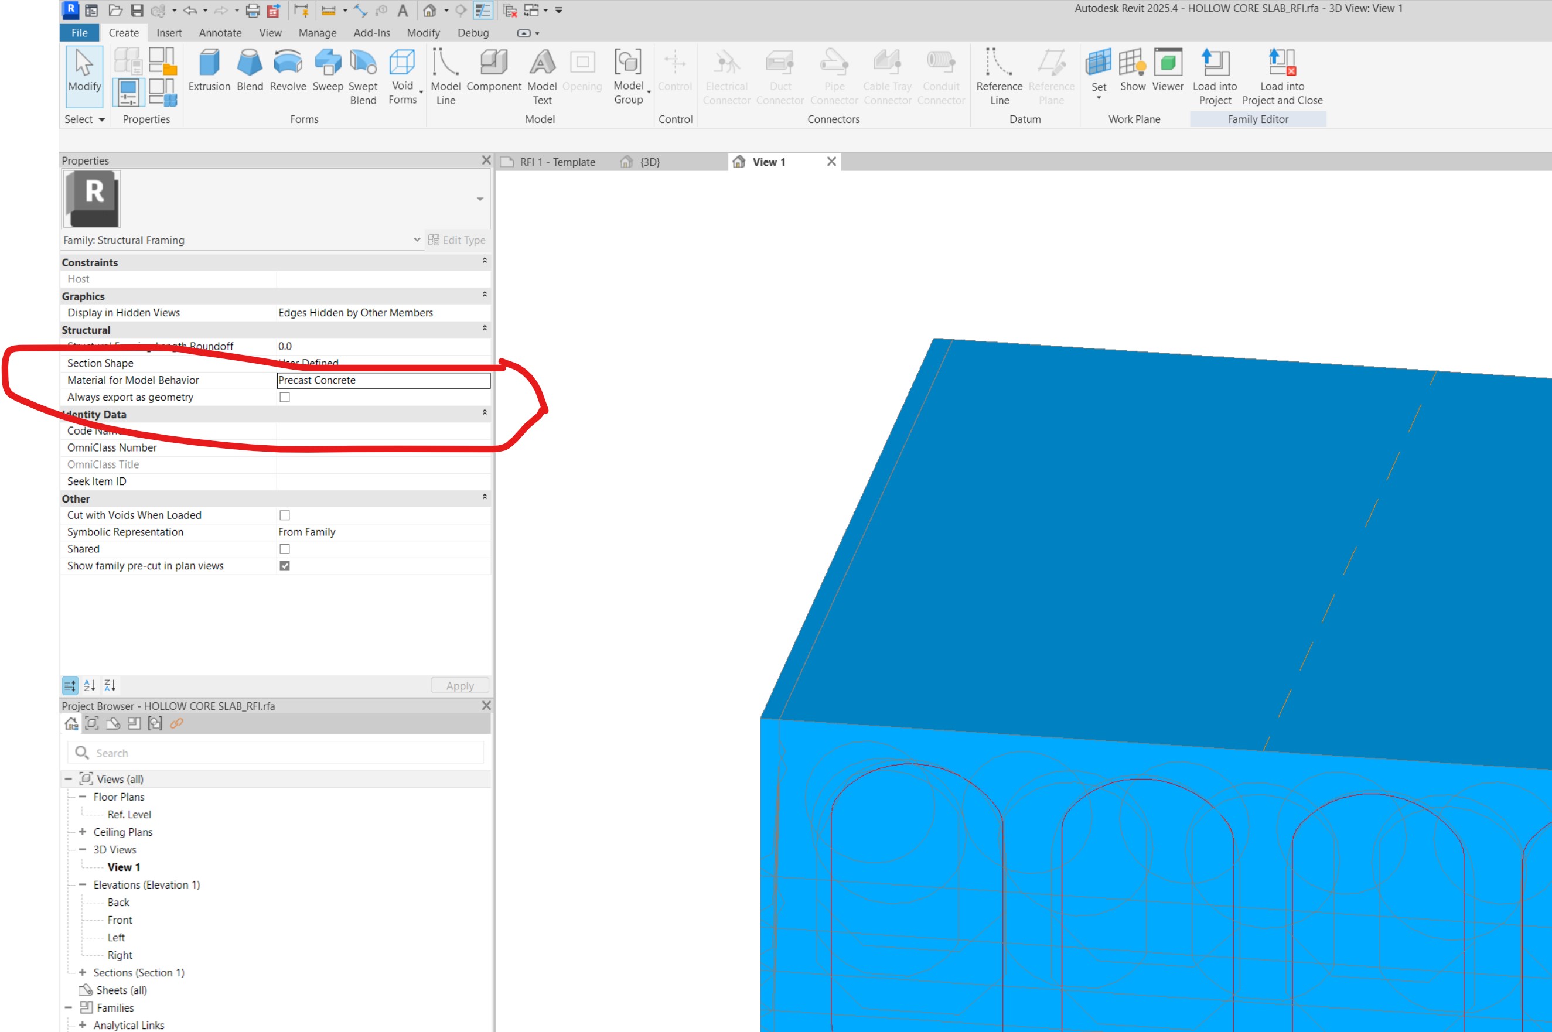The width and height of the screenshot is (1552, 1032).
Task: Enable Always export as geometry
Action: [x=284, y=397]
